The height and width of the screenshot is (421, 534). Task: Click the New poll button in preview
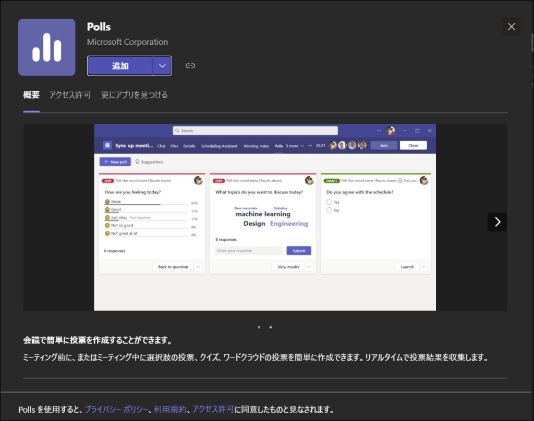[x=115, y=162]
